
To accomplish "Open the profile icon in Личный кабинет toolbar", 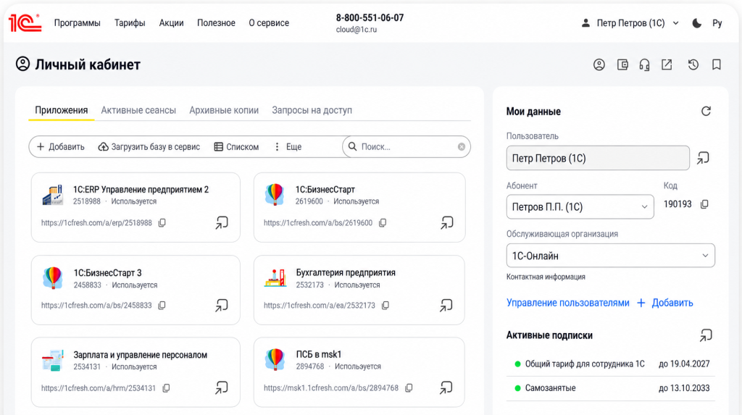I will pyautogui.click(x=599, y=65).
